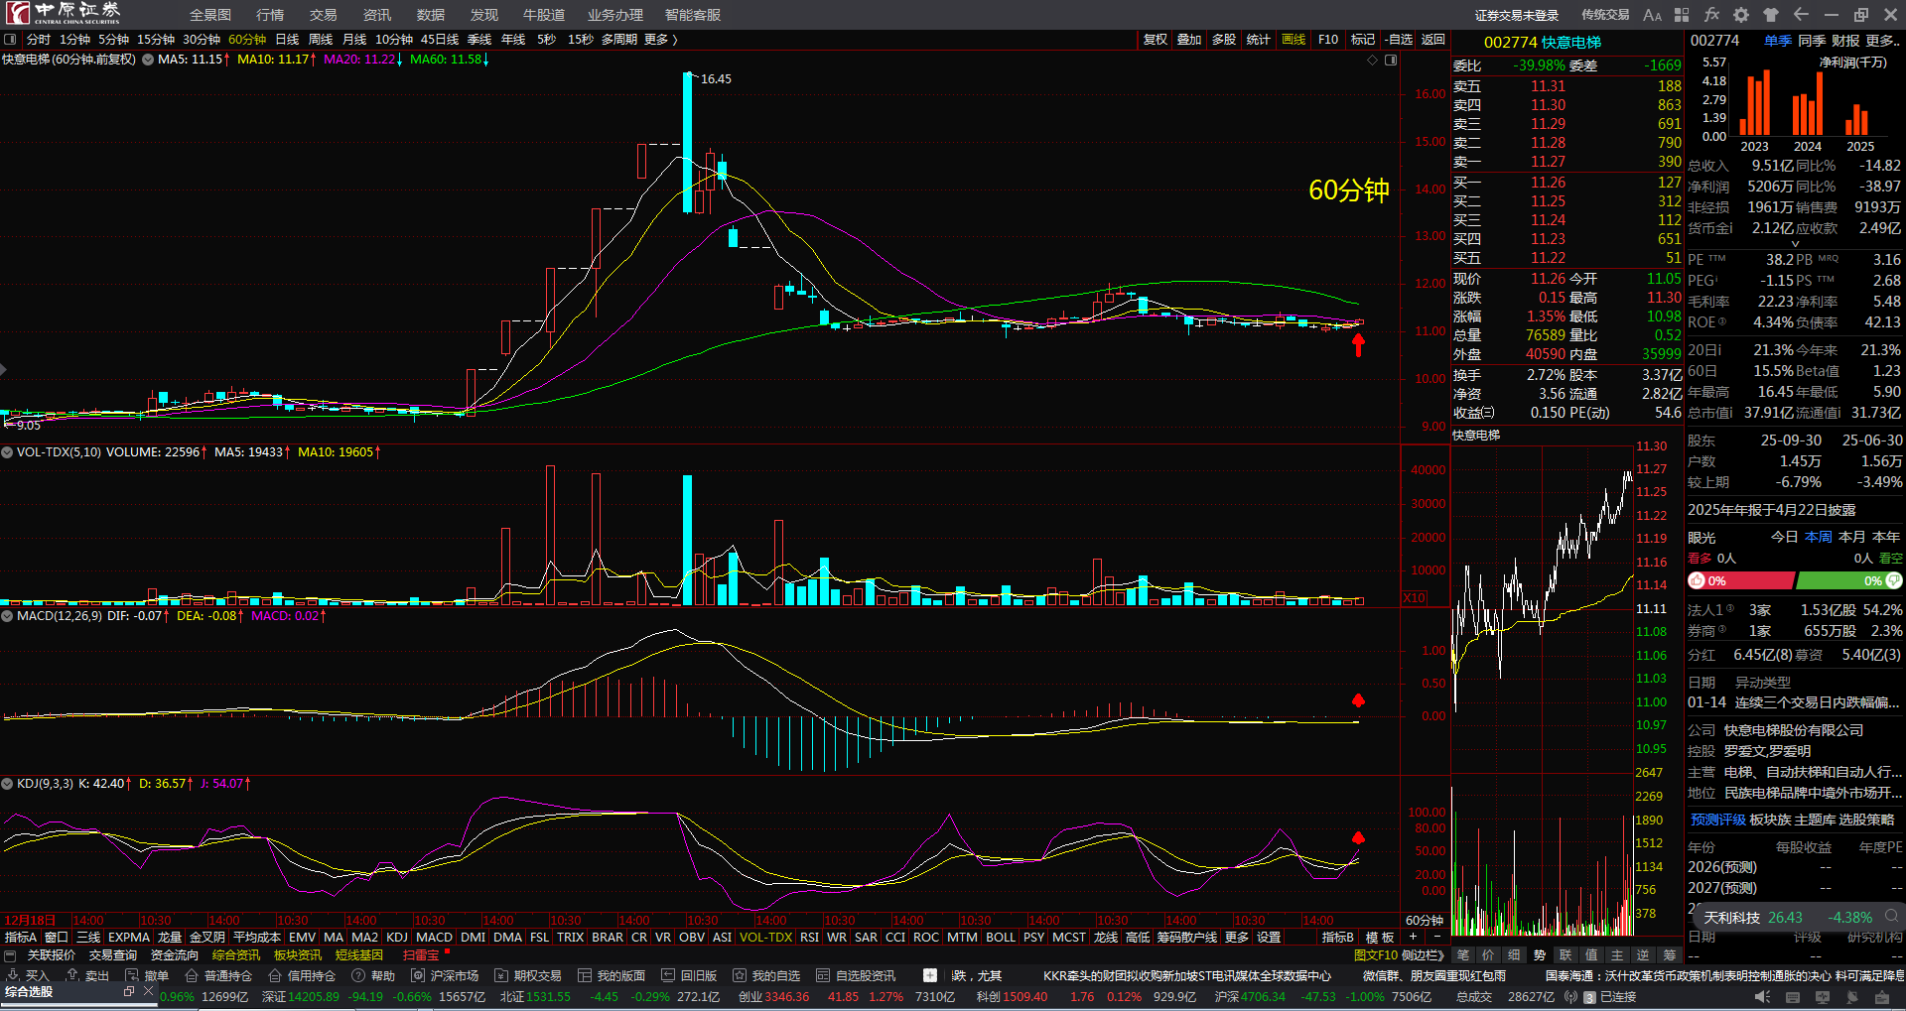Click the Cancel Order (撤单) icon
The width and height of the screenshot is (1906, 1011).
coord(132,975)
